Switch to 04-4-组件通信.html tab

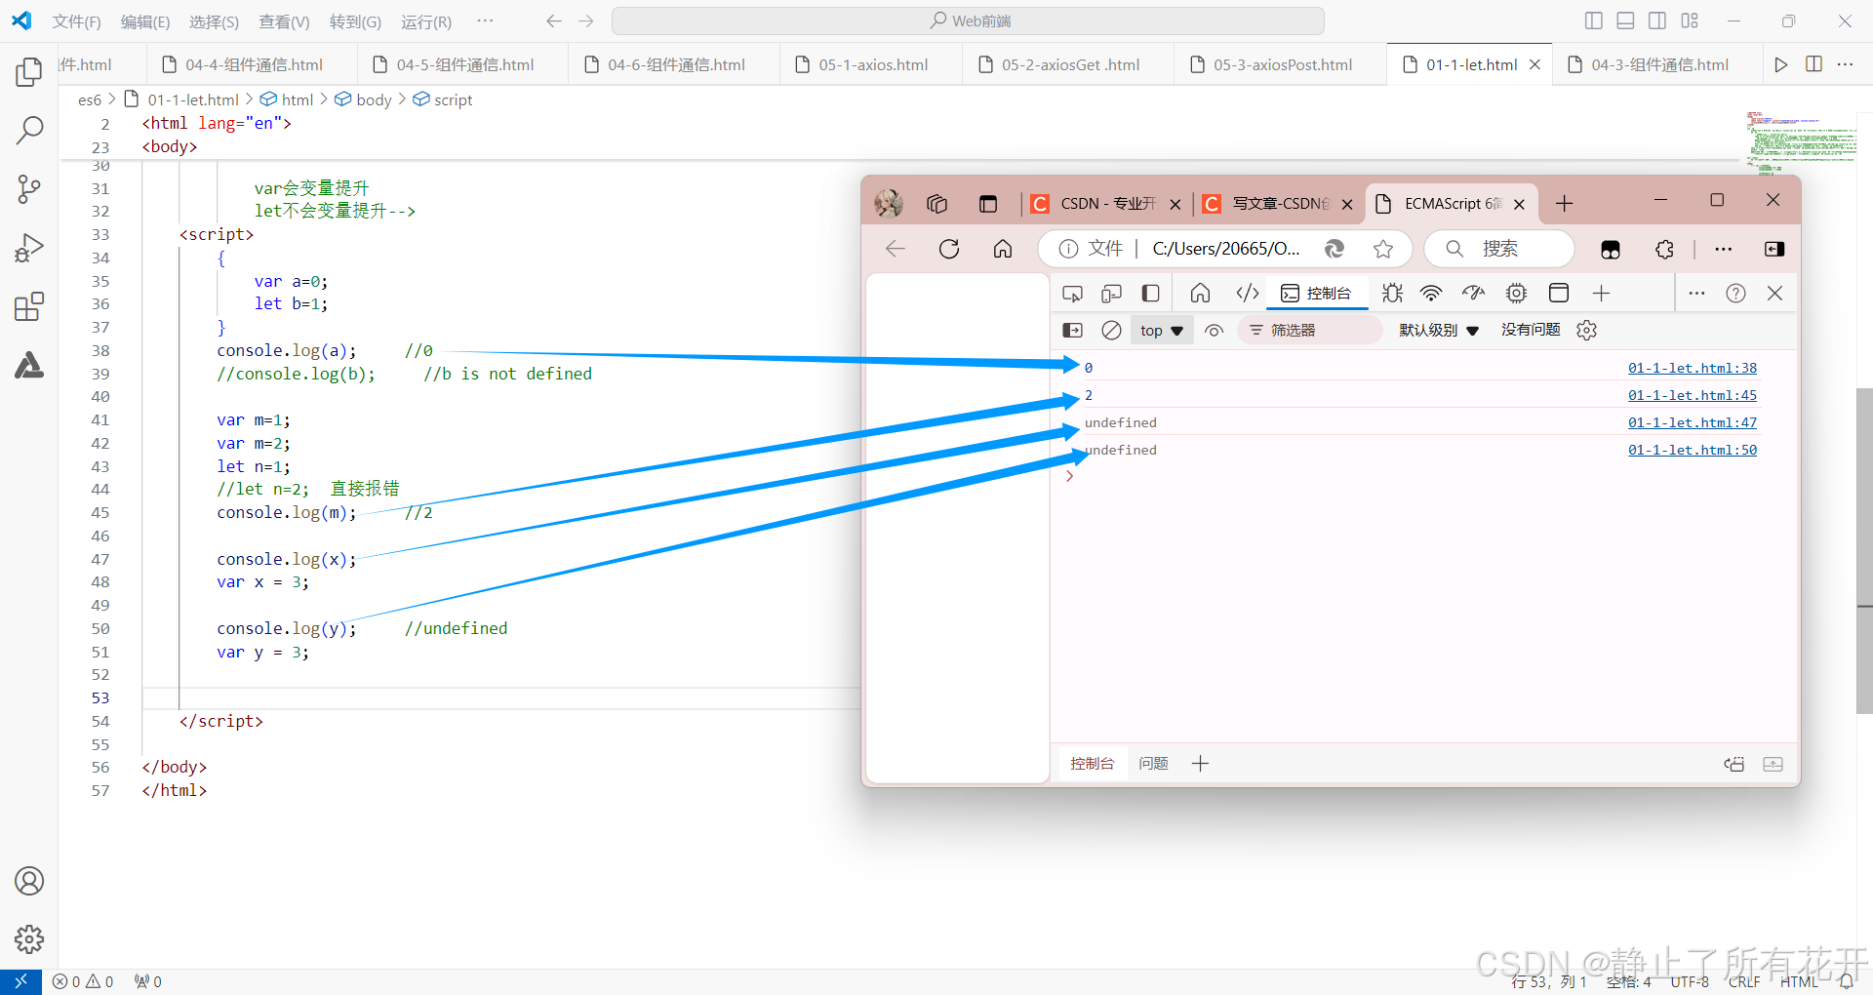point(254,64)
